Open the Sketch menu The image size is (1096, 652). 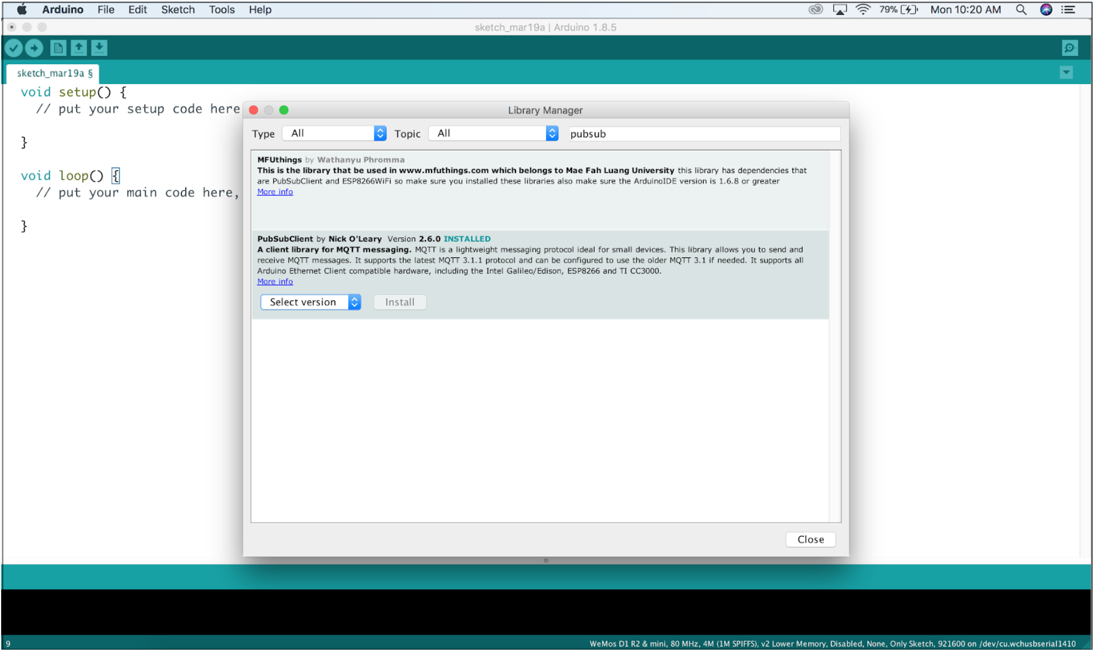tap(178, 9)
